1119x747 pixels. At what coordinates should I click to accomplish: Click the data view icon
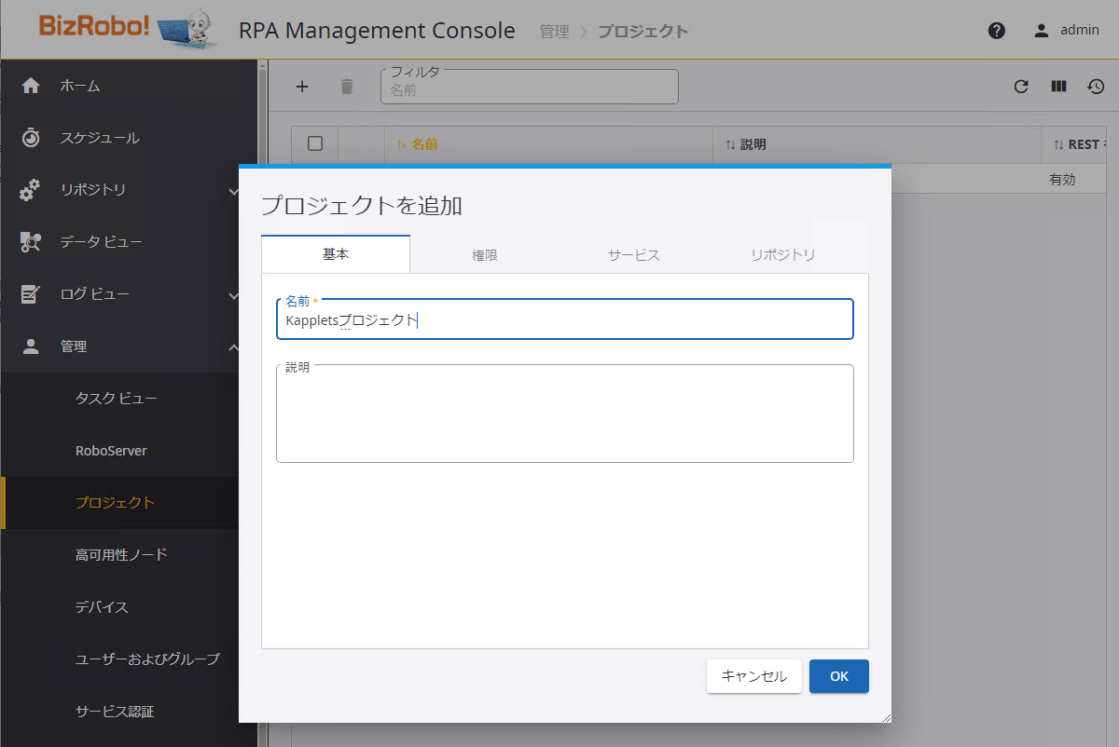(31, 242)
